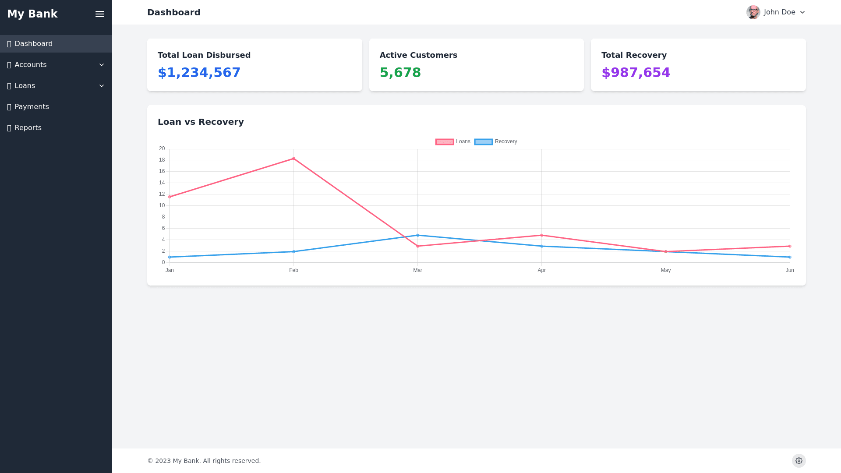Click the Payments sidebar icon
Viewport: 841px width, 473px height.
(x=9, y=107)
